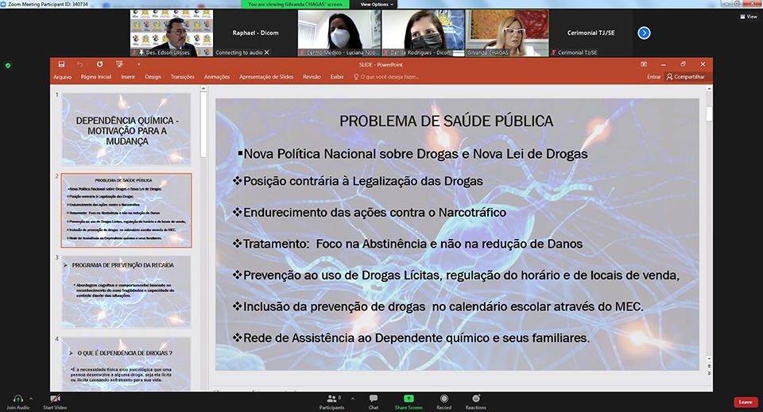Click the Compartilhar button in PowerPoint
The width and height of the screenshot is (763, 412).
pyautogui.click(x=686, y=77)
